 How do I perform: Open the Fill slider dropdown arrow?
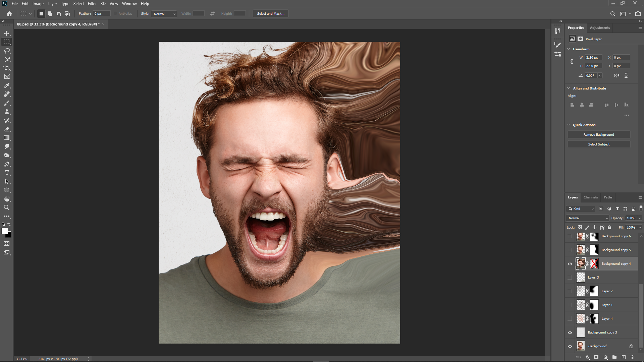(640, 227)
